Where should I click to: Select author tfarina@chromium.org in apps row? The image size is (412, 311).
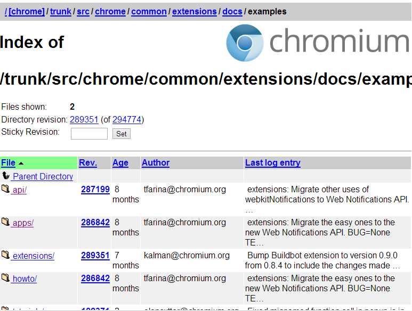[x=185, y=222]
